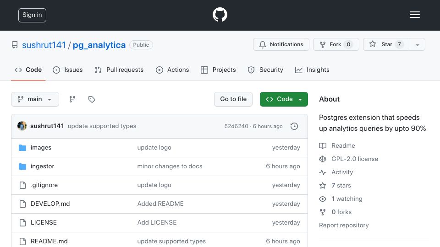Open the LICENSE file
The image size is (440, 247).
click(x=44, y=223)
